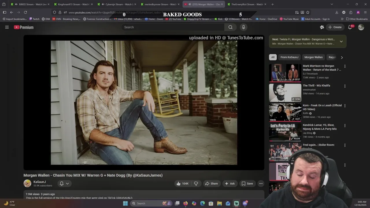Open a new browser tab
Viewport: 370px width, 208px height.
[273, 4]
